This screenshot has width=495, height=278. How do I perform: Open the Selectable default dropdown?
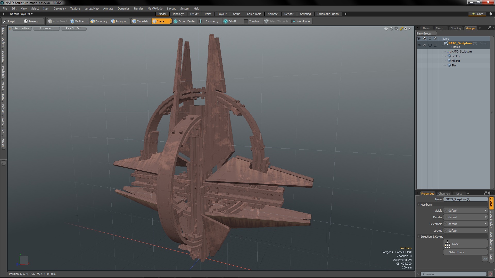coord(467,224)
